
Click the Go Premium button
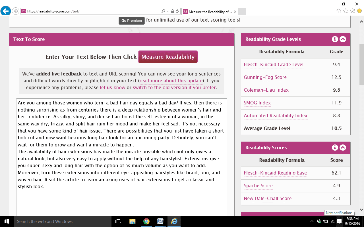pyautogui.click(x=132, y=21)
